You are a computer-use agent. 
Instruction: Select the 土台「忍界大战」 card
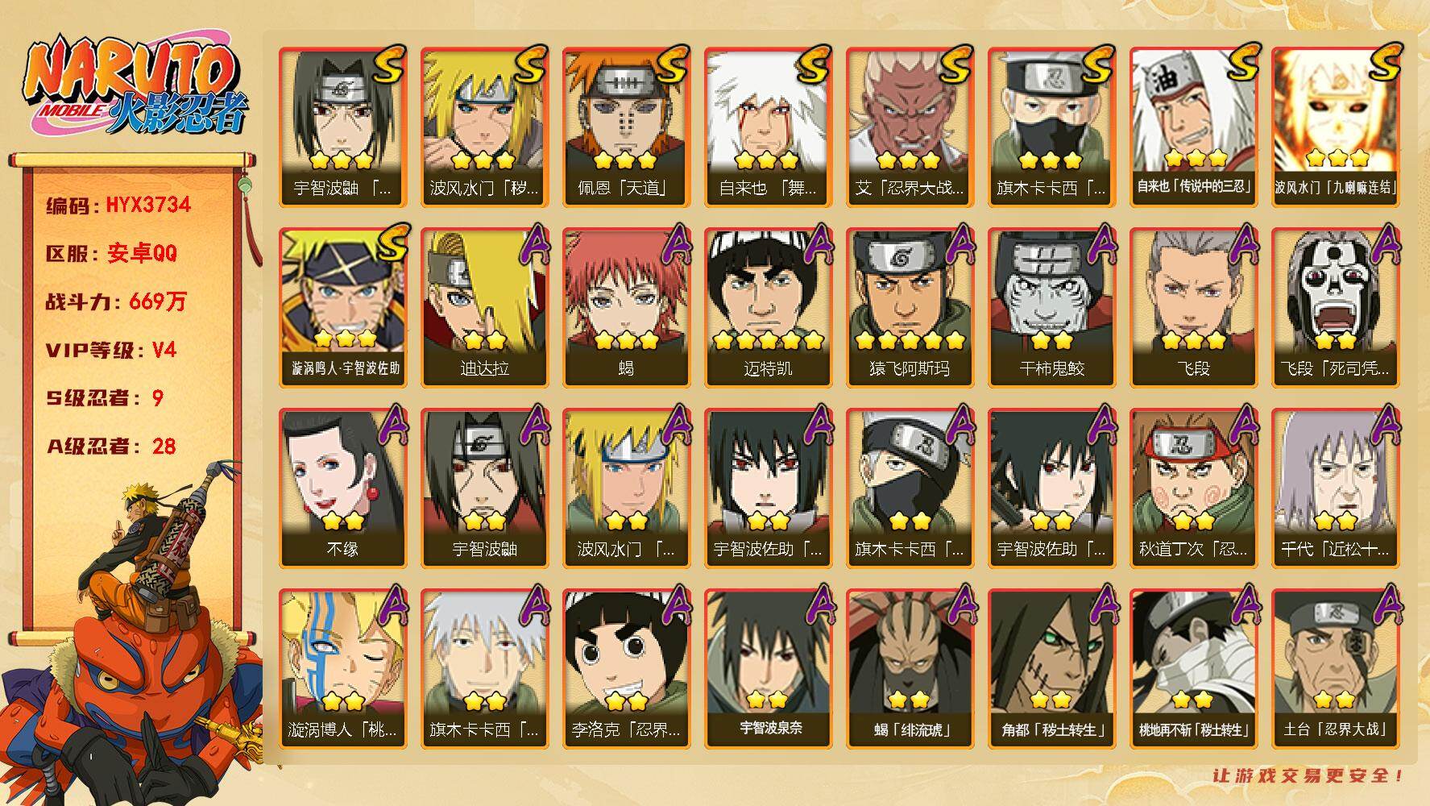(1335, 668)
